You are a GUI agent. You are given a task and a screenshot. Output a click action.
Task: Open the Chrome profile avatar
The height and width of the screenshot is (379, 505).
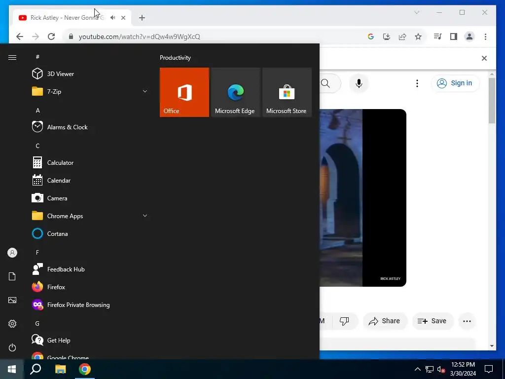469,37
